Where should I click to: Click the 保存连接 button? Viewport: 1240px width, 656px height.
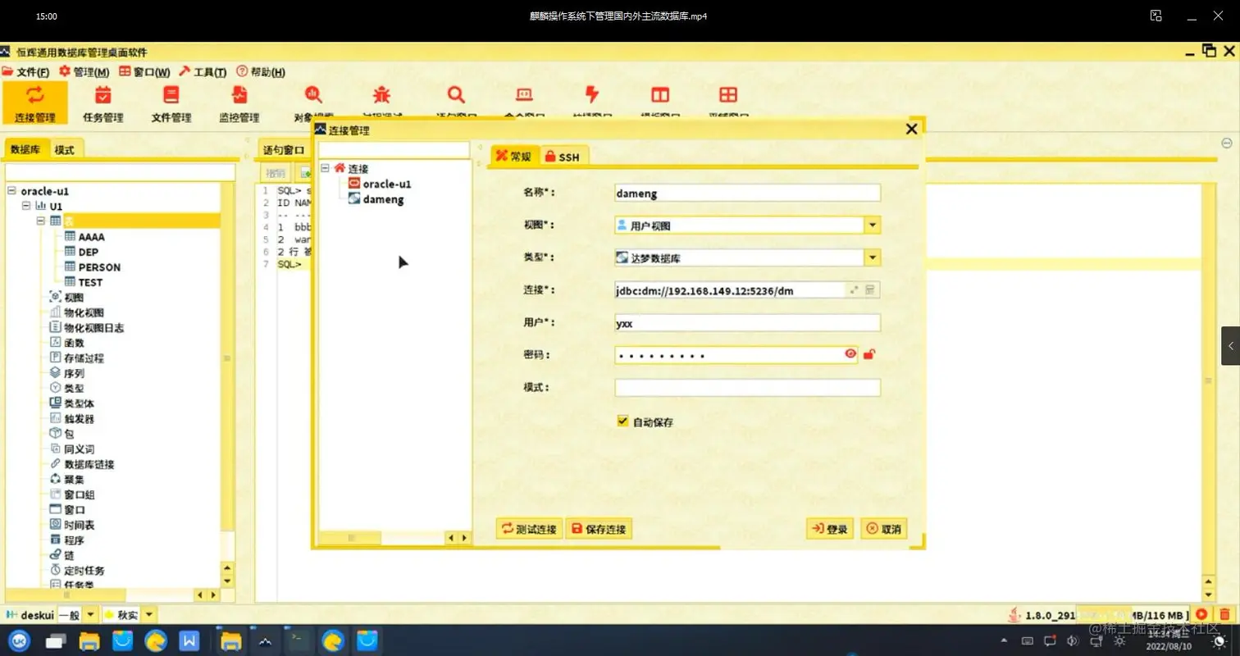[599, 529]
